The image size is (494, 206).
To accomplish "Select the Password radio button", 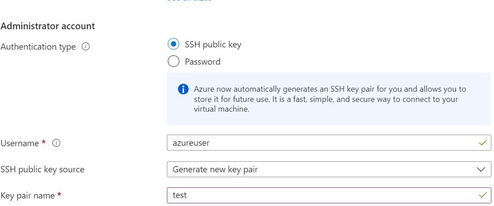I will coord(173,61).
